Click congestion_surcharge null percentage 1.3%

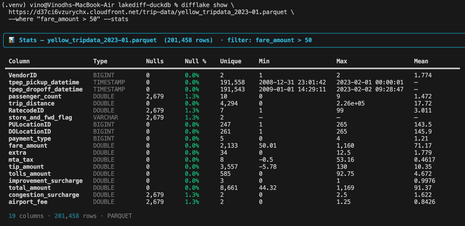[x=192, y=195]
